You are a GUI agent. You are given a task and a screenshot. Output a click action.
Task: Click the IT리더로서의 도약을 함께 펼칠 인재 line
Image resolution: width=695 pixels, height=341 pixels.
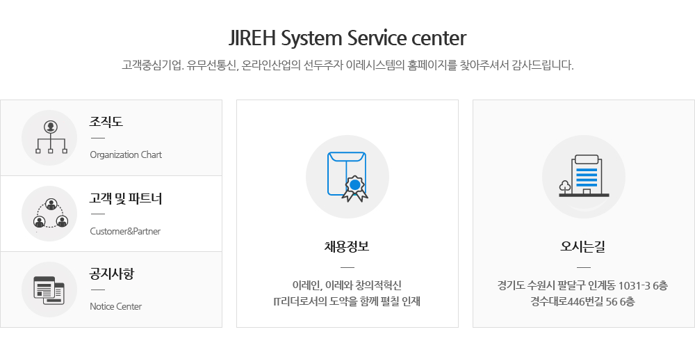[347, 301]
